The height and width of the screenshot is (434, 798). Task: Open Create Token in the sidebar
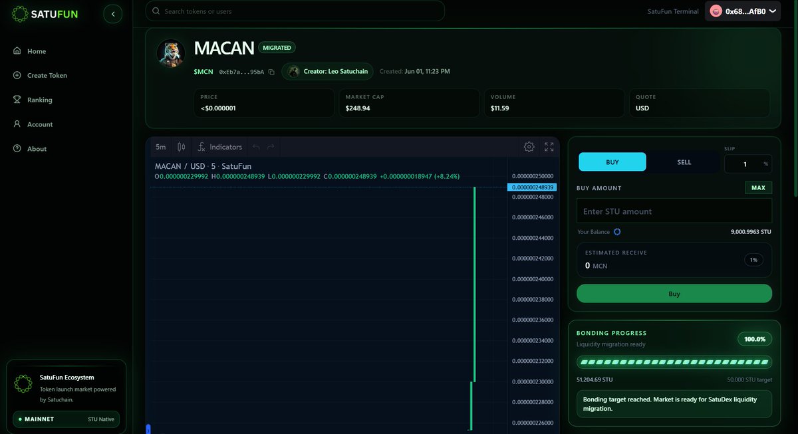[x=47, y=75]
